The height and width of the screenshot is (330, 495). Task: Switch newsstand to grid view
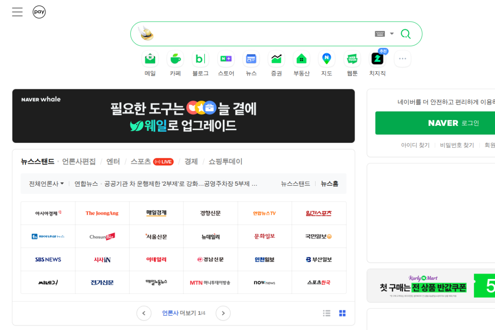[342, 313]
